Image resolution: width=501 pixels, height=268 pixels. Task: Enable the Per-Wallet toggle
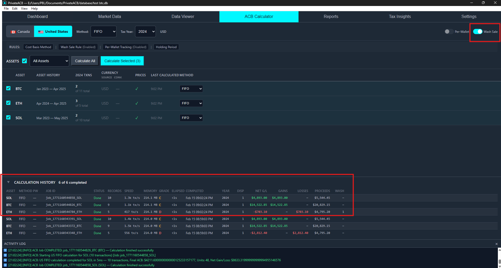449,31
